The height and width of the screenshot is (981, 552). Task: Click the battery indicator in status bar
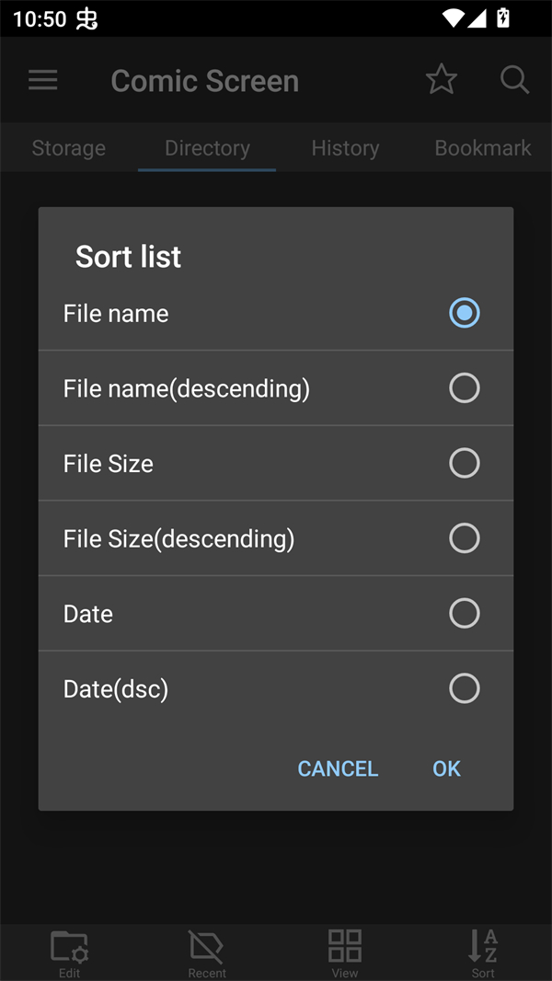click(x=501, y=17)
